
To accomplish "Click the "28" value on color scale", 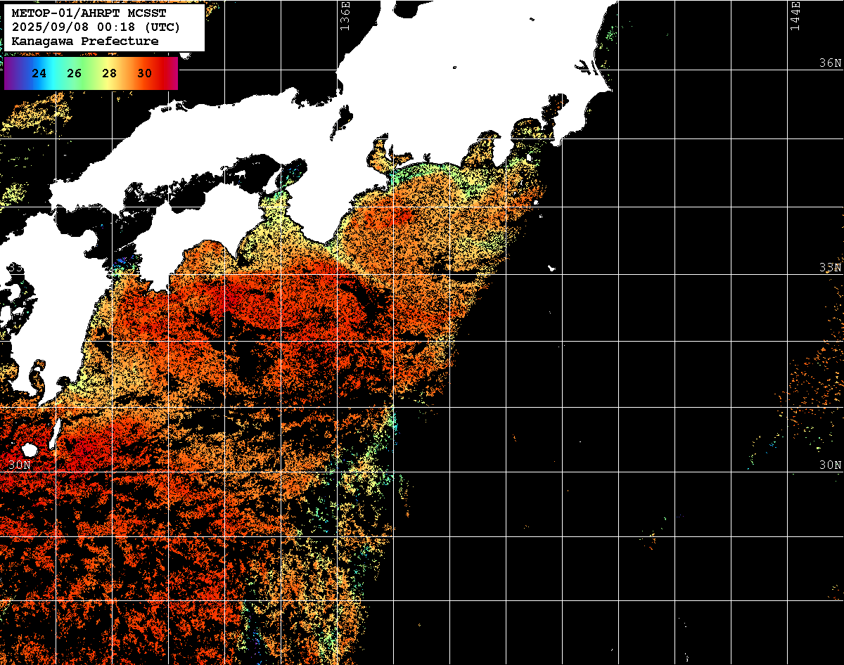I will coord(110,73).
